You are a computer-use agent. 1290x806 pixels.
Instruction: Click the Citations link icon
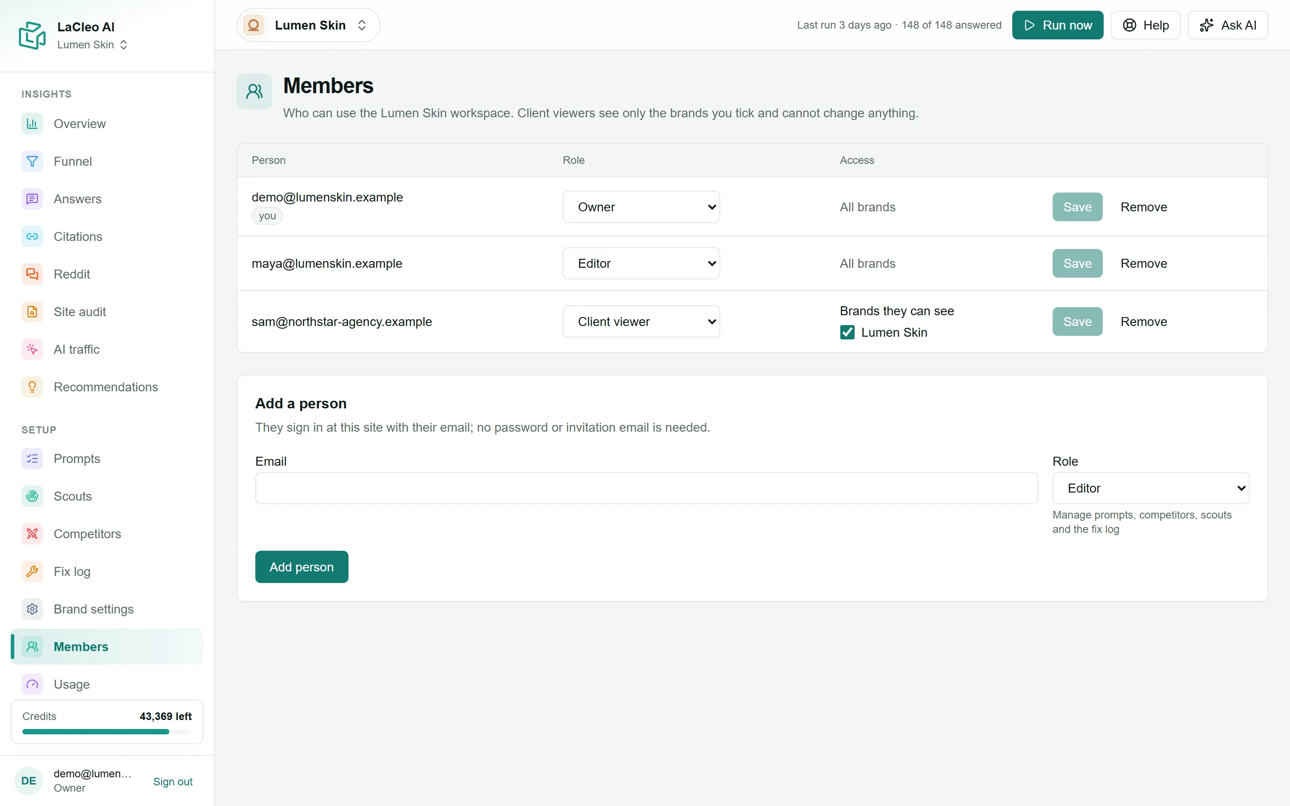(x=32, y=236)
